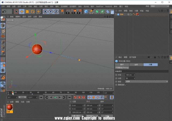The height and width of the screenshot is (121, 172).
Task: Toggle rotation keyframe recording
Action: pos(98,97)
